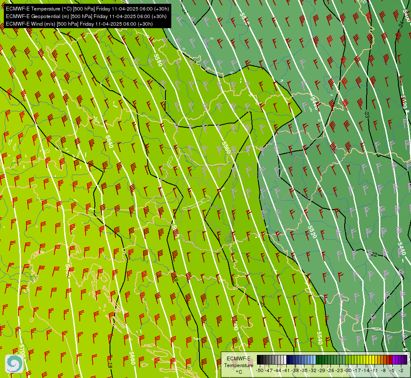This screenshot has width=411, height=378.
Task: Click the -11 legend tick label
Action: coord(374,370)
